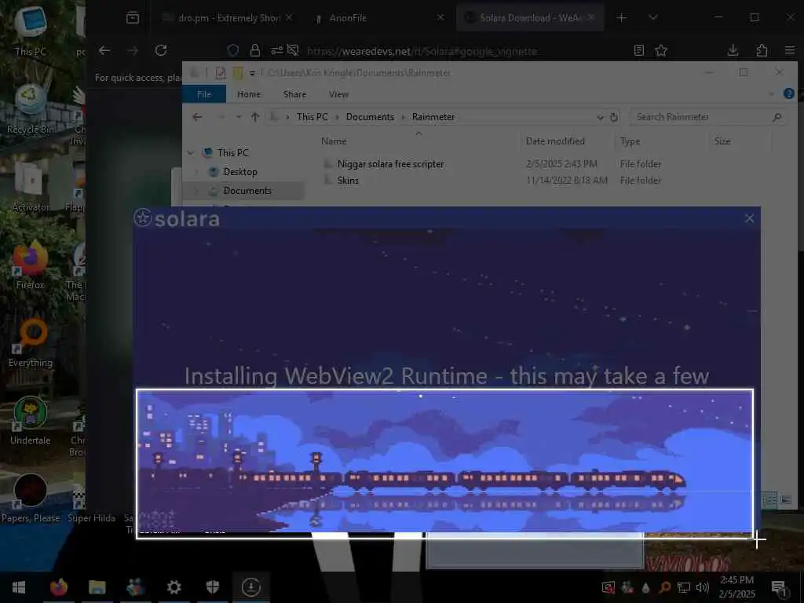Open Windows Security shield on taskbar
This screenshot has width=804, height=603.
212,587
